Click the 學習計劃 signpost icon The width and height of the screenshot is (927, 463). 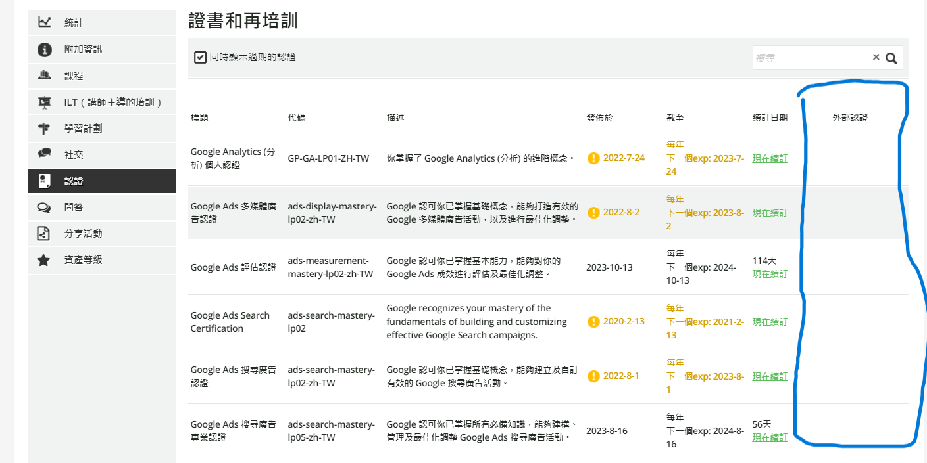click(x=45, y=128)
